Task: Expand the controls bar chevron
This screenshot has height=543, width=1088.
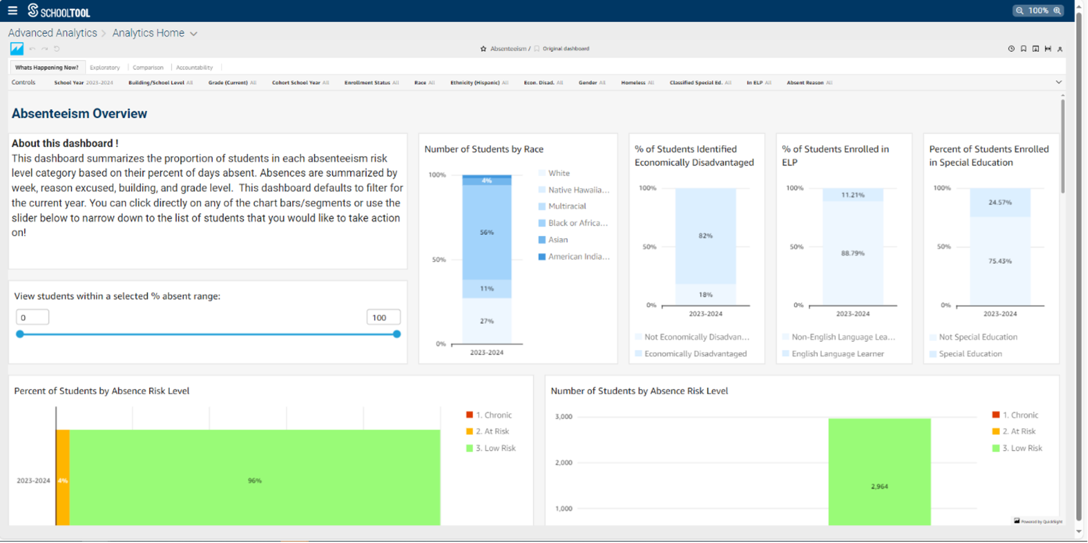Action: tap(1059, 82)
